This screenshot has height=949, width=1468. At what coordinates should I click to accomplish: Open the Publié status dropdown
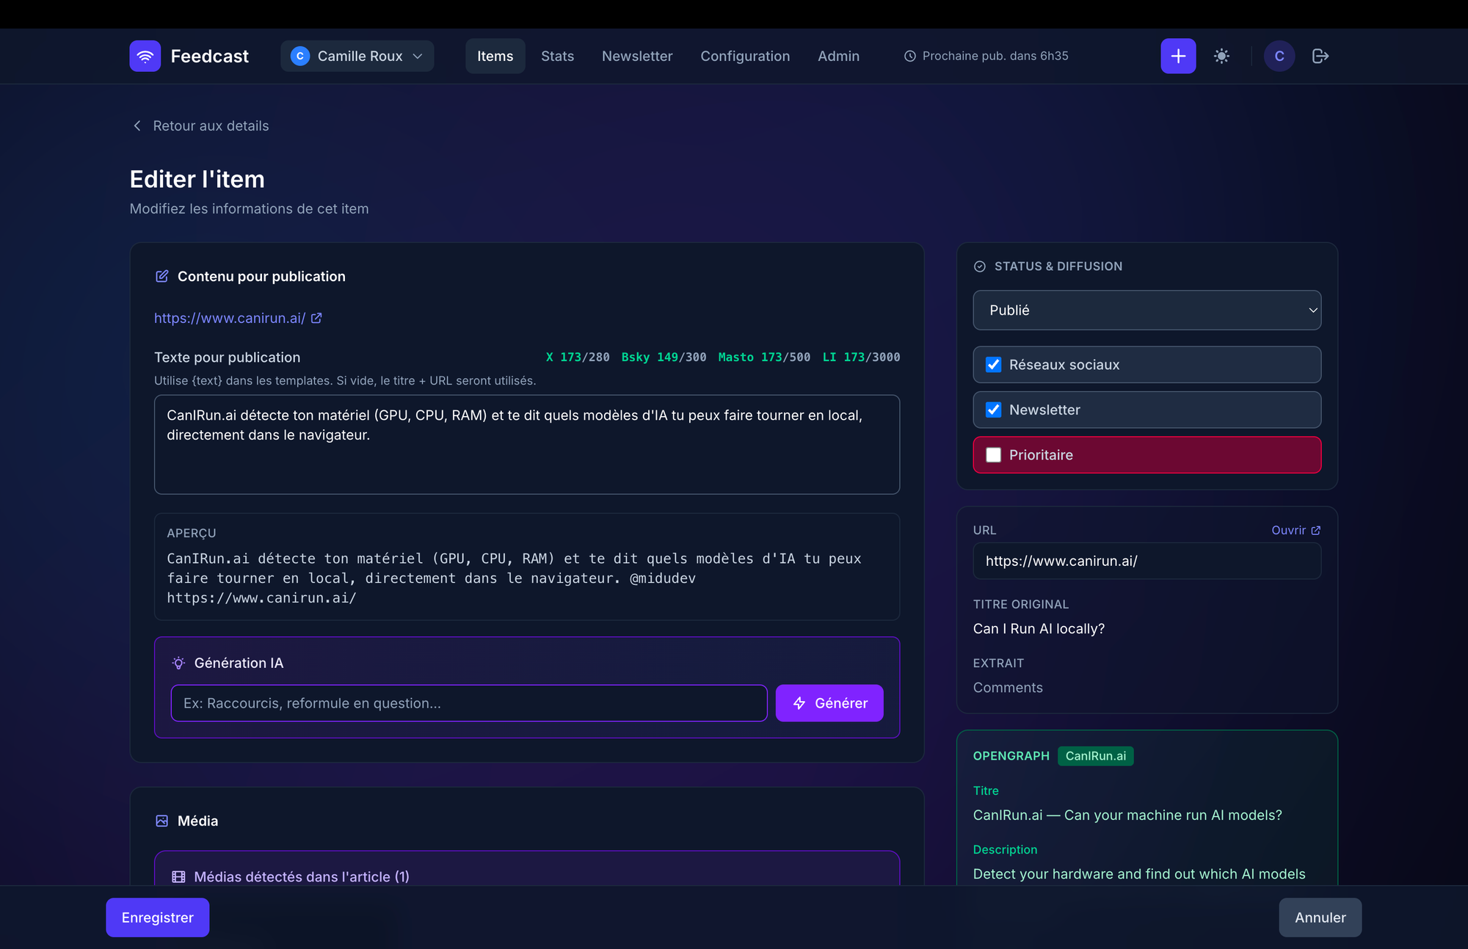point(1147,310)
